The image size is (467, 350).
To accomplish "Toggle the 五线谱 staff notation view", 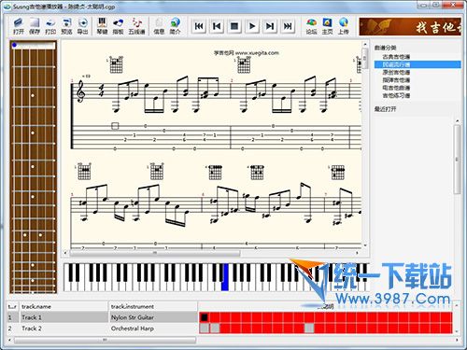I will tap(136, 26).
